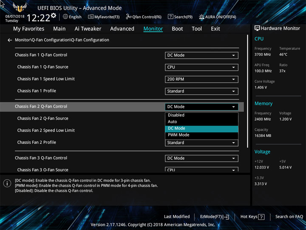
Task: Click the globe icon next to English
Action: tap(65, 17)
